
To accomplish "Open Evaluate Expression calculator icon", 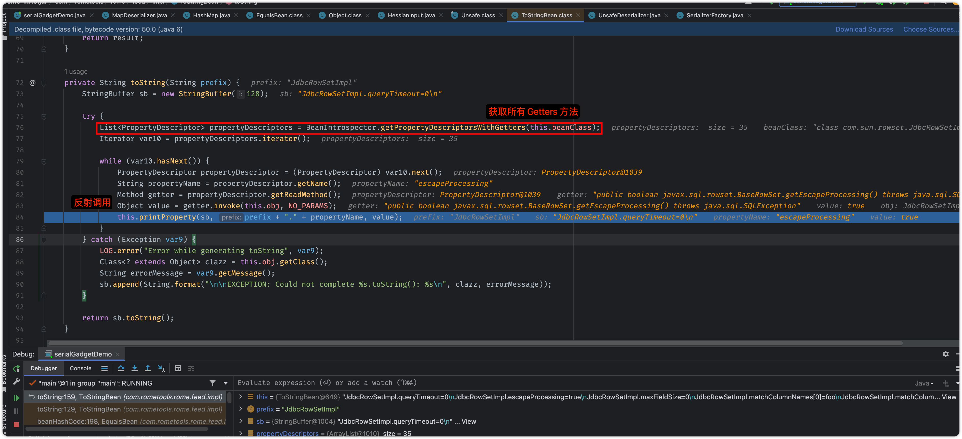I will 178,368.
